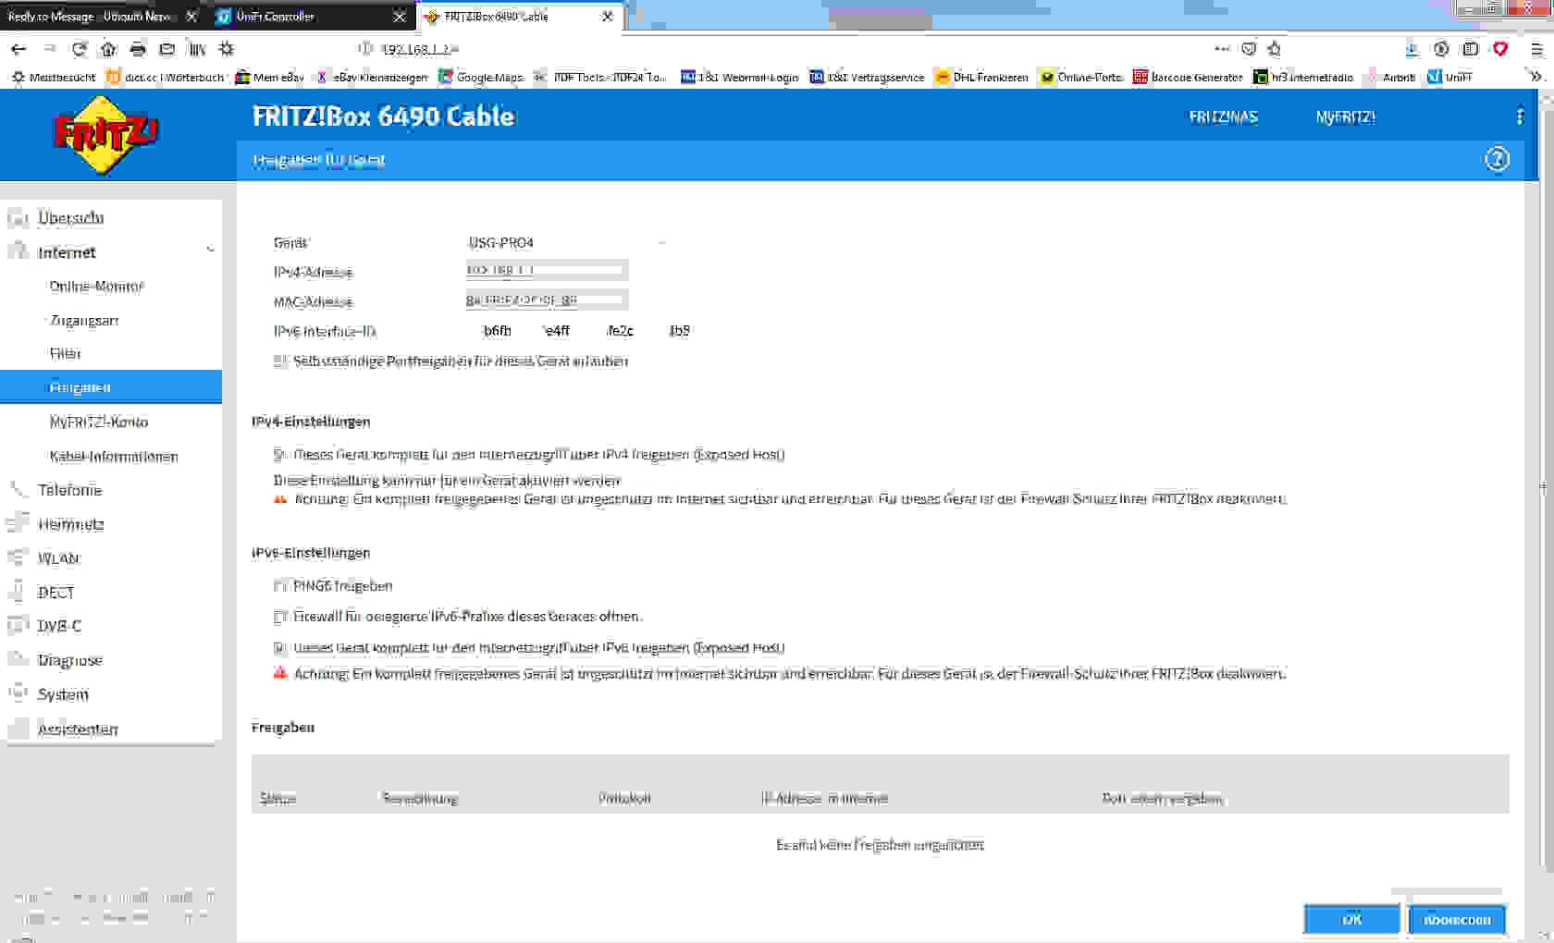Open the FRITZ!Box help question mark icon
Screen dimensions: 1554x943
(1497, 159)
